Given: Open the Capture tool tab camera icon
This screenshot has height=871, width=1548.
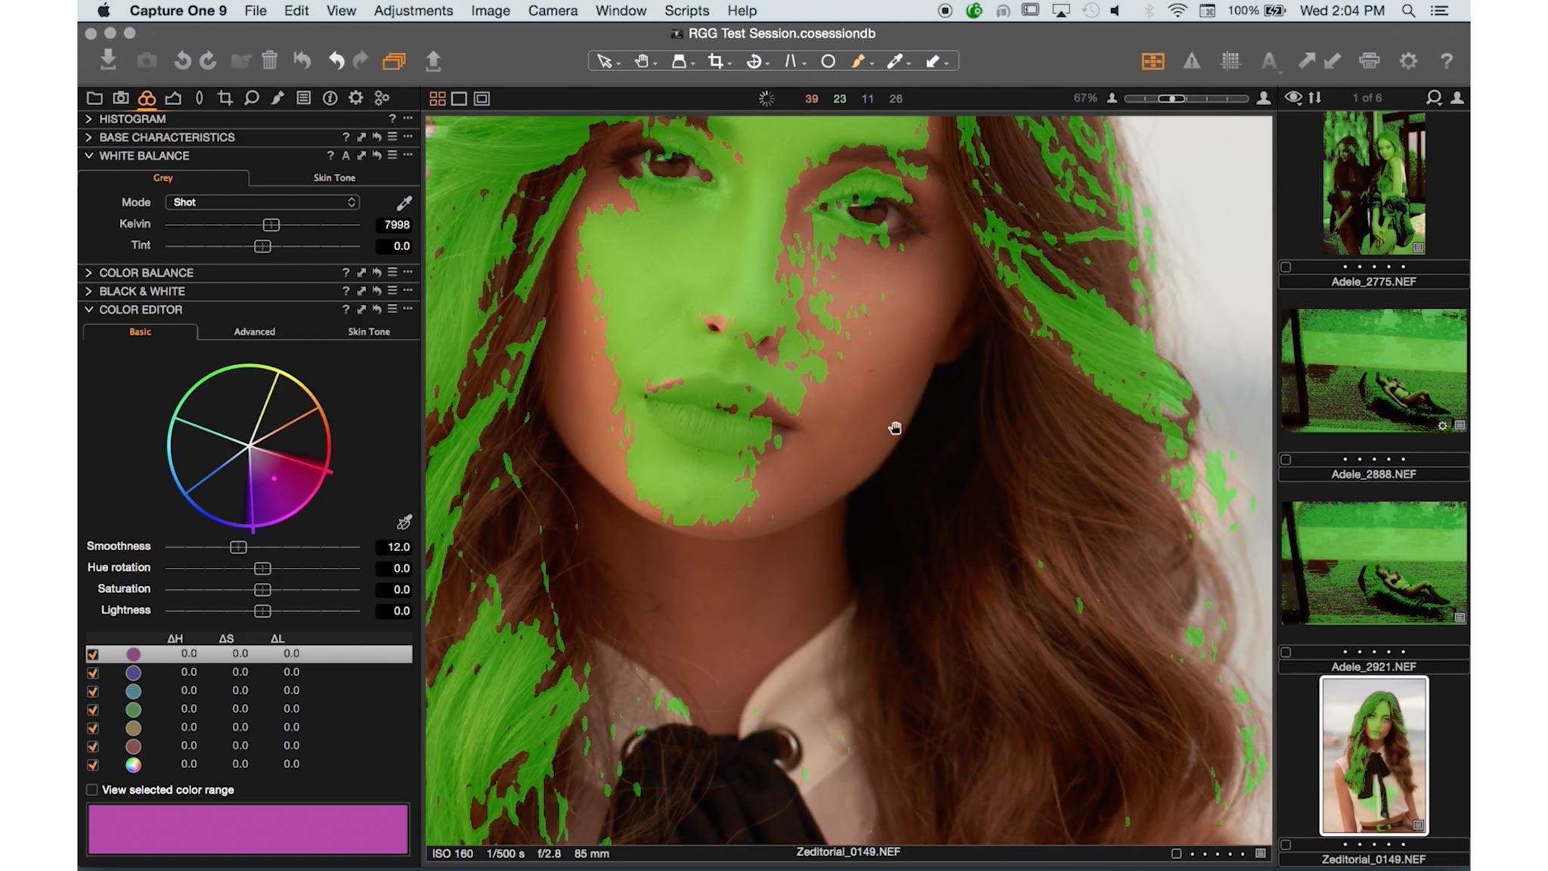Looking at the screenshot, I should click(122, 98).
